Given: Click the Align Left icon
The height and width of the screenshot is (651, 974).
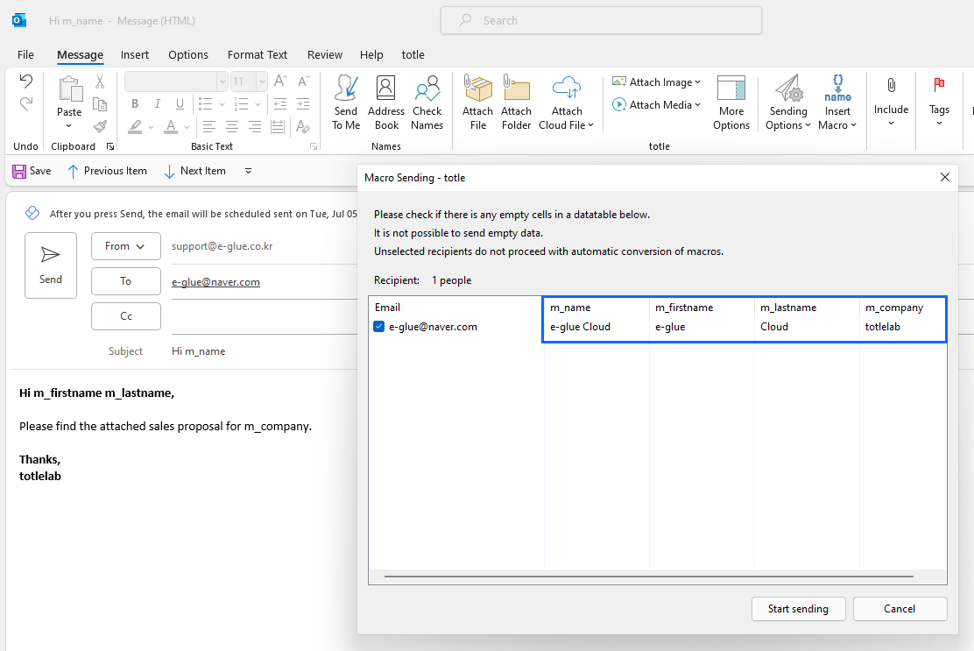Looking at the screenshot, I should pos(208,127).
